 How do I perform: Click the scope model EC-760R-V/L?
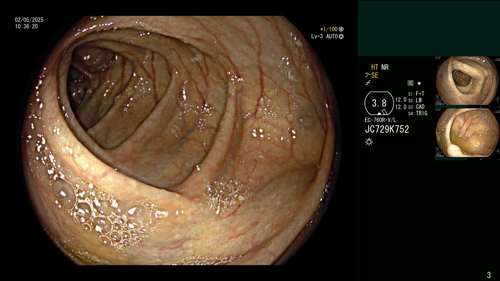[x=380, y=120]
